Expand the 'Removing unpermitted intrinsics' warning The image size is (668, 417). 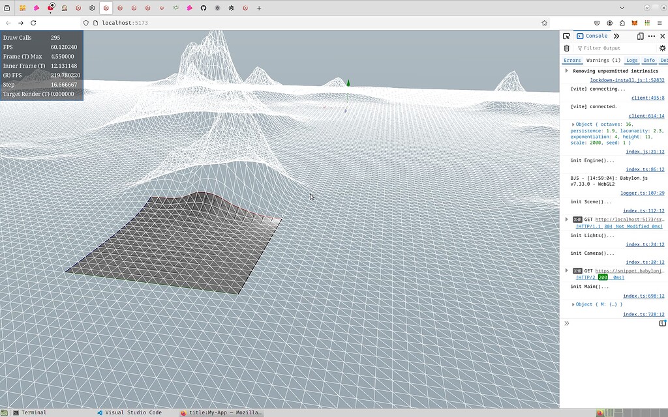[x=566, y=71]
